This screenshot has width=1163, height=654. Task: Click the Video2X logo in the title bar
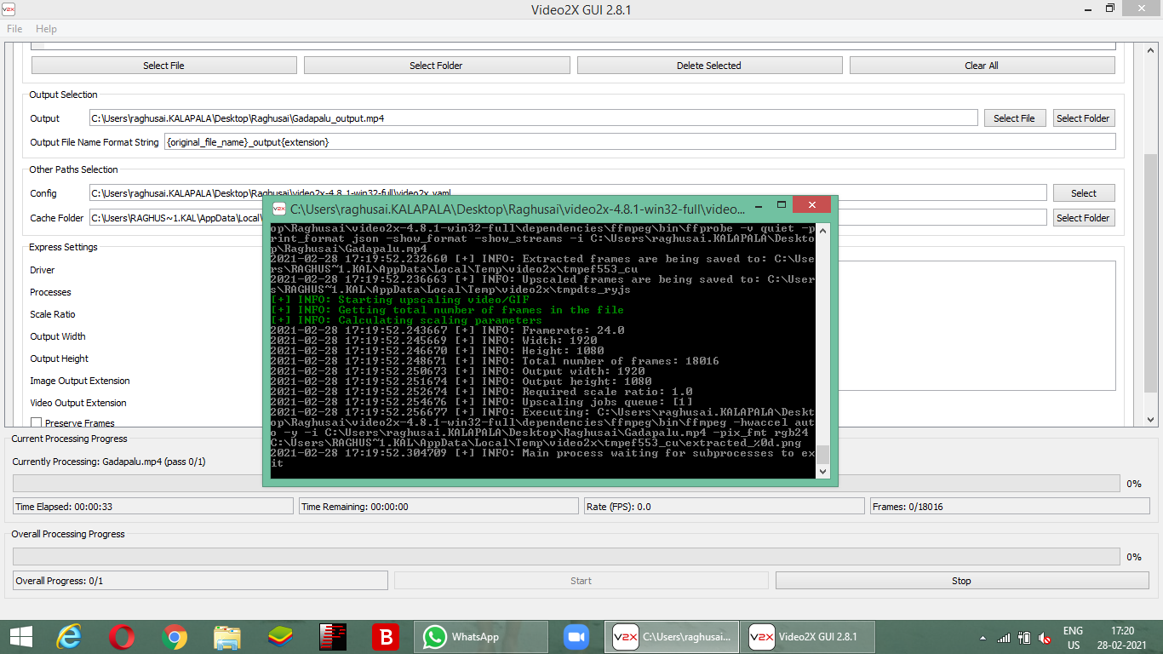(x=9, y=8)
